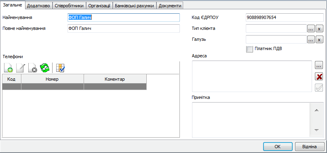Switch to the Документи tab

[x=170, y=6]
